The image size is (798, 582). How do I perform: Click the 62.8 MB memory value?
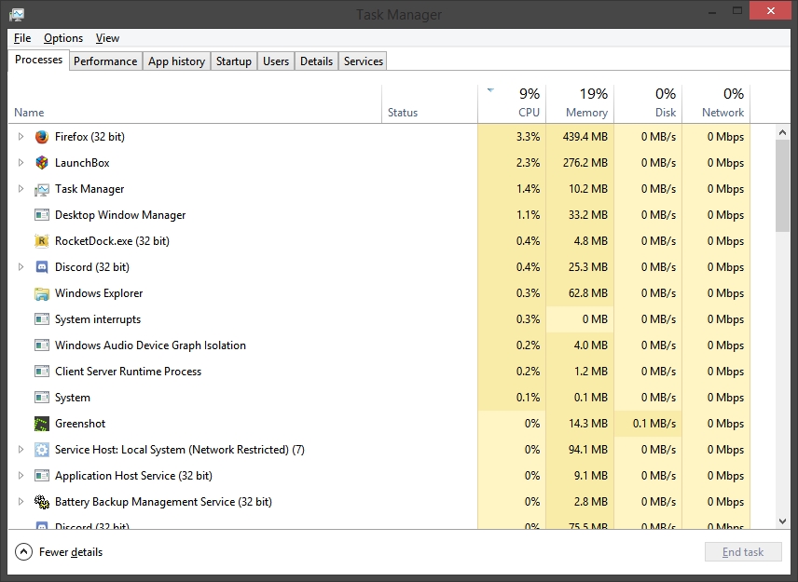pos(588,293)
